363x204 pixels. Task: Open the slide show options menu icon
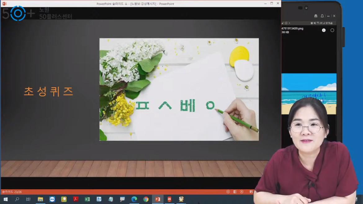[x=235, y=192]
